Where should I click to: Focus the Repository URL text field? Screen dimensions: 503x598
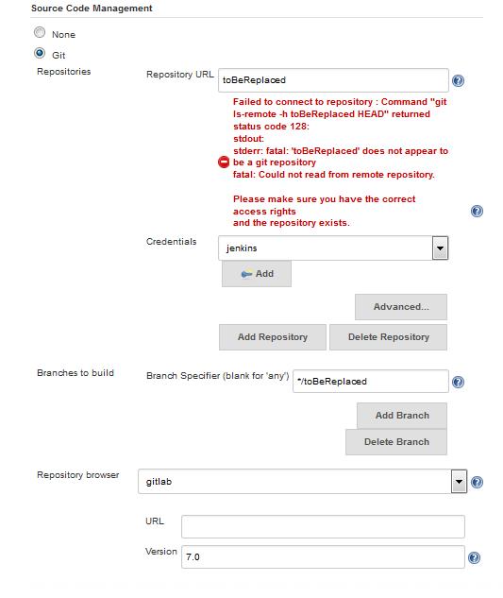[x=333, y=80]
